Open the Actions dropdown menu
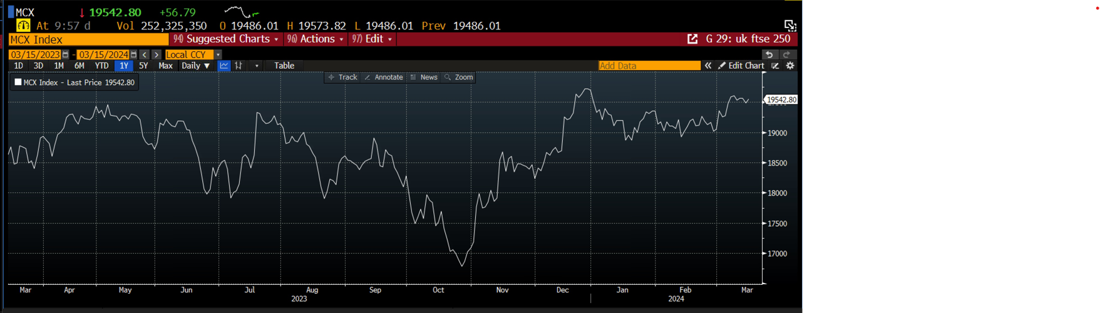The width and height of the screenshot is (1100, 313). pyautogui.click(x=316, y=39)
